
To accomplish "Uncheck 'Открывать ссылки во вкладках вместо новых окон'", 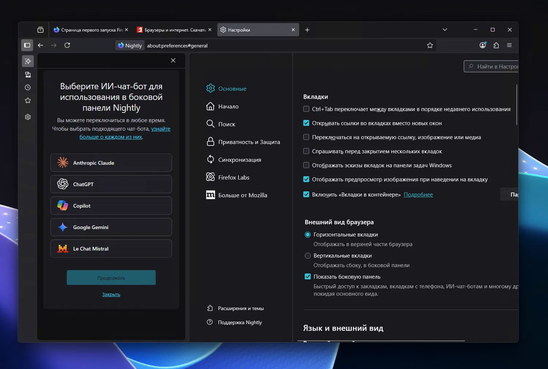I will (x=306, y=123).
